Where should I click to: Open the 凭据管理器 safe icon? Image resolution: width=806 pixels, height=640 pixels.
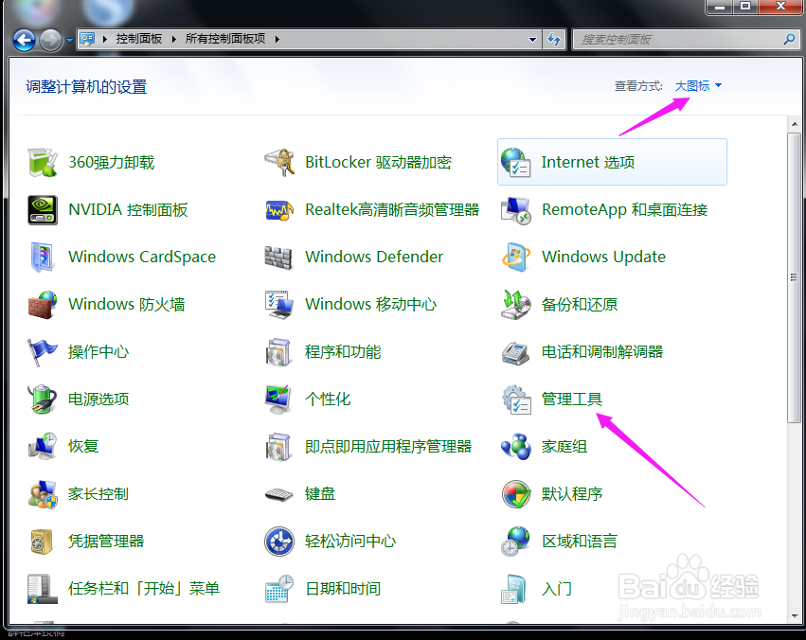pos(43,542)
